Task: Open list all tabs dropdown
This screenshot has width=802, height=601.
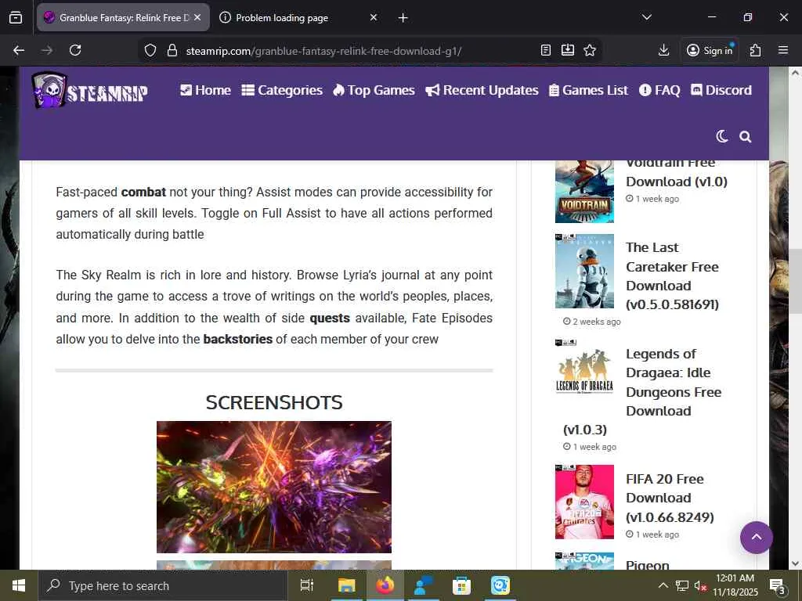Action: (x=646, y=17)
